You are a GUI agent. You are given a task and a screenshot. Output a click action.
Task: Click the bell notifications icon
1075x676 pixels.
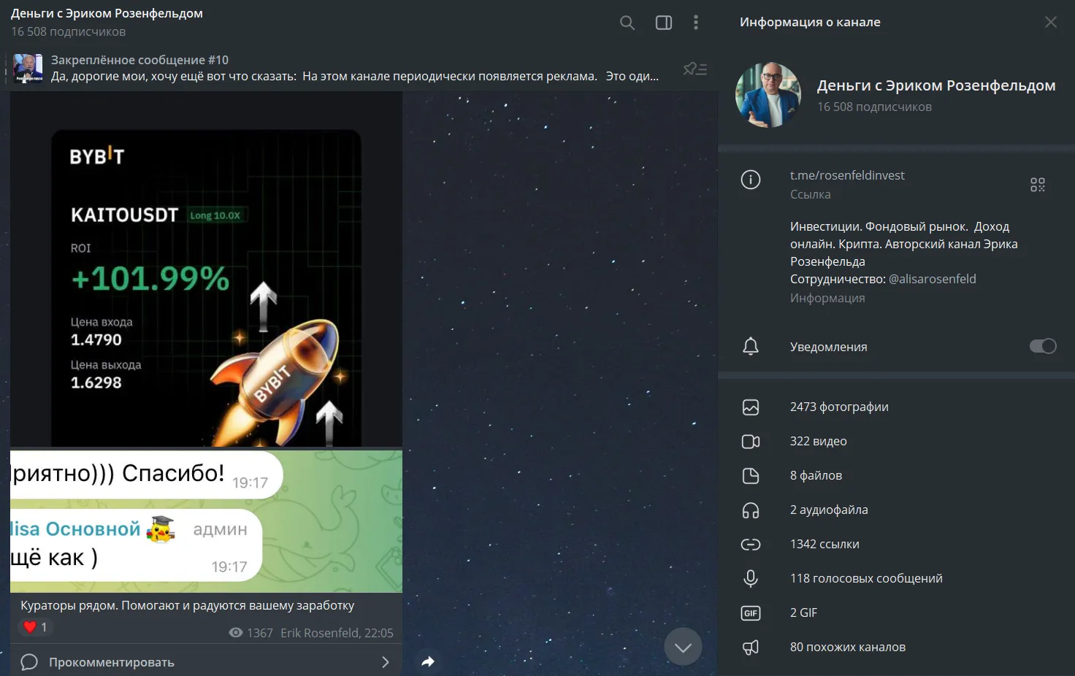coord(751,346)
